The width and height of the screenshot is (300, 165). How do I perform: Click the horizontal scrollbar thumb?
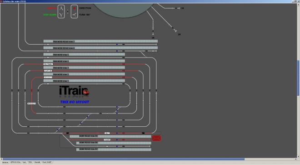pos(124,159)
